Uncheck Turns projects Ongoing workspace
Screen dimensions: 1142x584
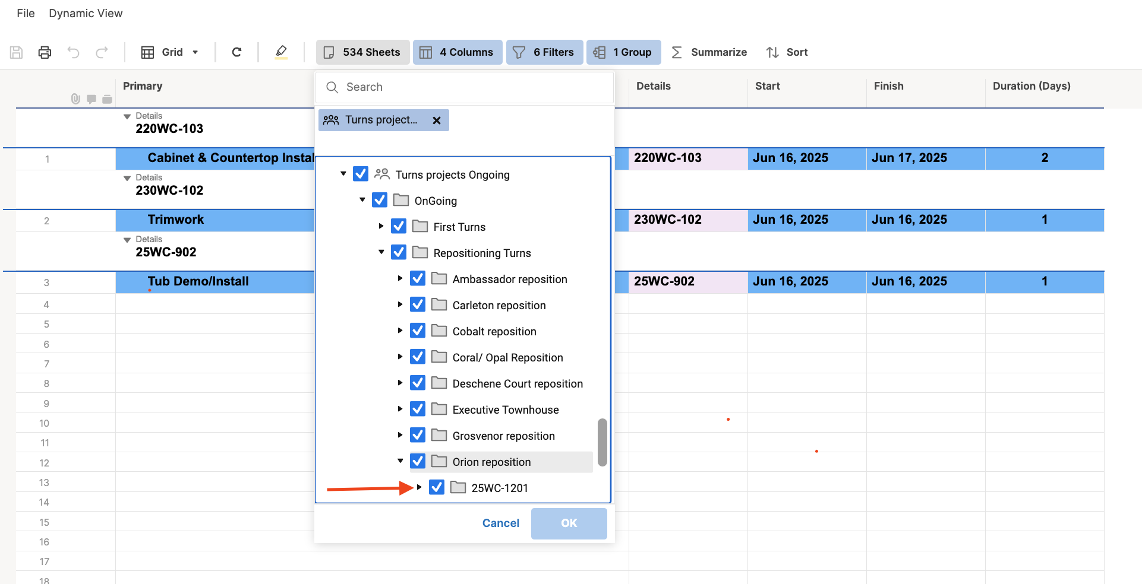361,174
